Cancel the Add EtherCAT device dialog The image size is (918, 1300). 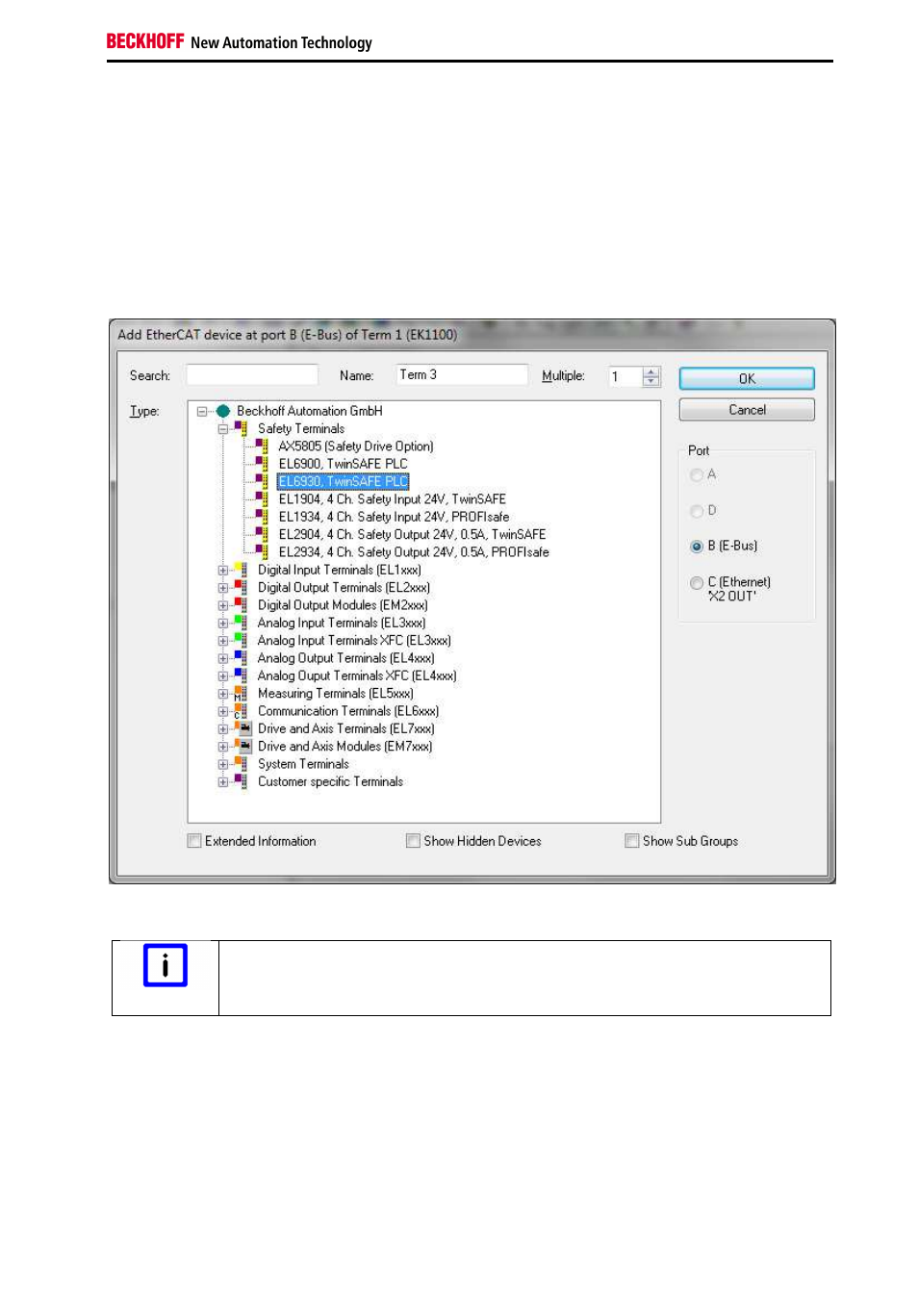[747, 410]
